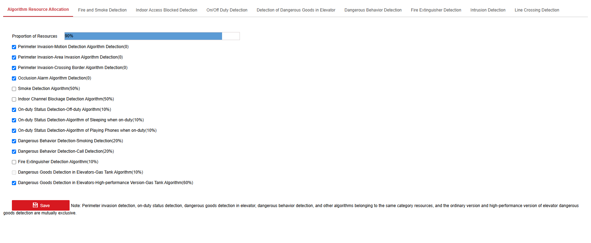Switch to Indoor Access Blocked Detection tab
The height and width of the screenshot is (243, 591).
pos(166,10)
